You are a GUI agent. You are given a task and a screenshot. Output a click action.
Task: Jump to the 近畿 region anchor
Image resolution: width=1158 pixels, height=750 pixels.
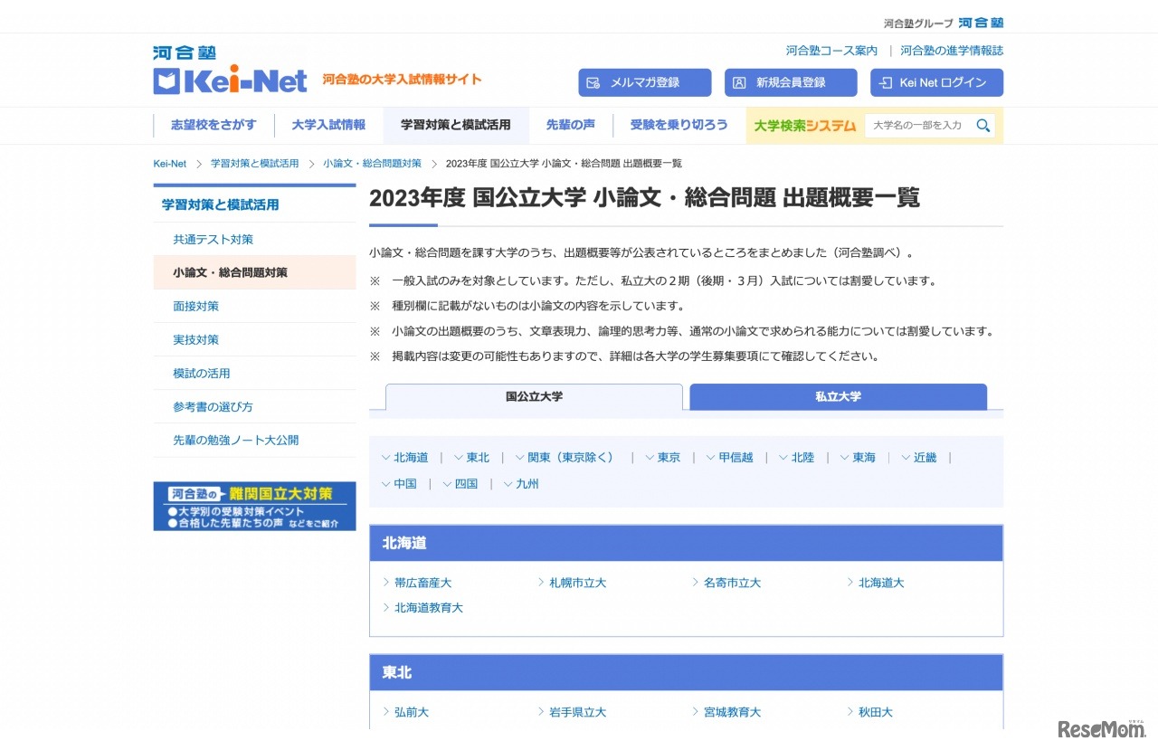(x=925, y=458)
